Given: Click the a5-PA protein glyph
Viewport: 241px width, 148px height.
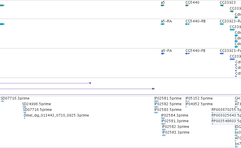Looking at the screenshot, I should (163, 54).
